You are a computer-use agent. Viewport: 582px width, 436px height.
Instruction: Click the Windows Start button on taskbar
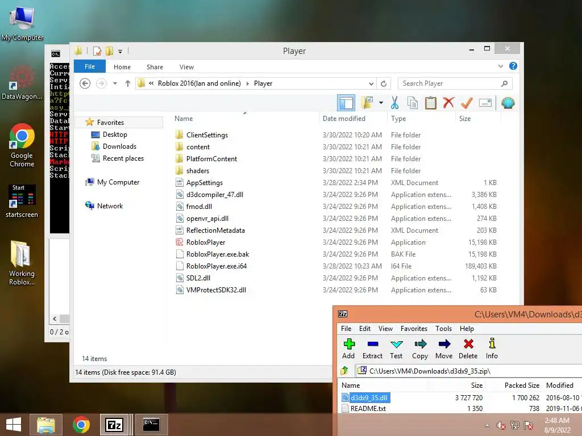click(14, 425)
